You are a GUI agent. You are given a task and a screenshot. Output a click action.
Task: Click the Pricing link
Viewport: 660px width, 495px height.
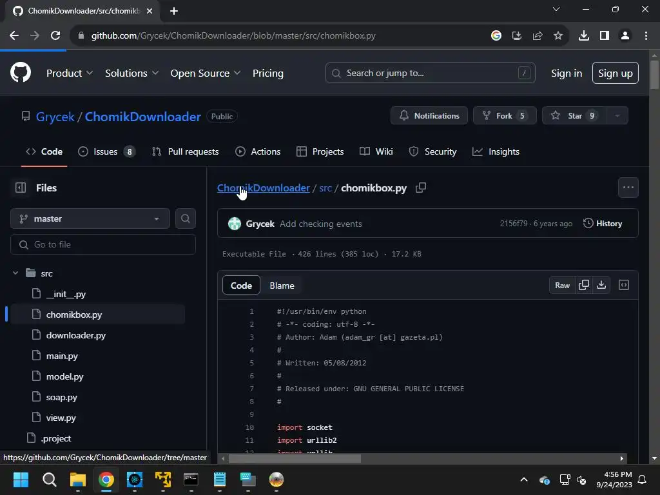268,73
